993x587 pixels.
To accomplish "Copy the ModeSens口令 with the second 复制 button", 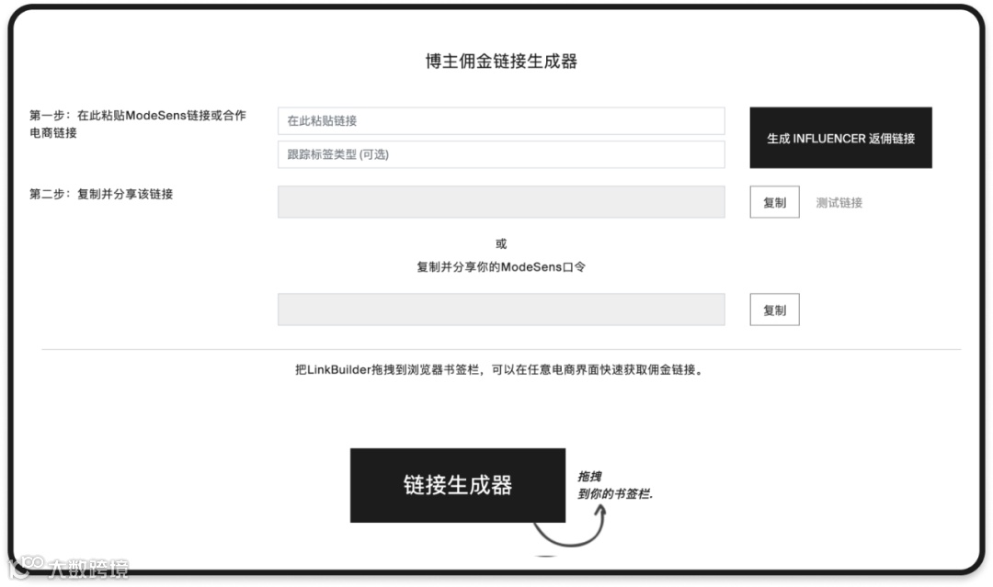I will click(774, 310).
